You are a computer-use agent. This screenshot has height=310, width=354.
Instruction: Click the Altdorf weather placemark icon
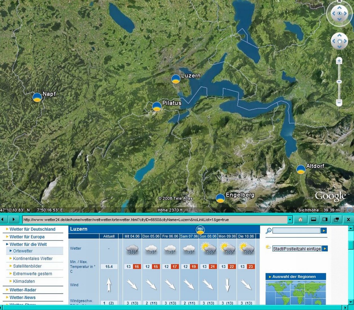[x=301, y=169]
